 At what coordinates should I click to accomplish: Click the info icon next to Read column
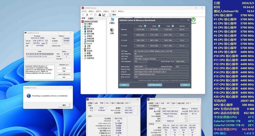click(145, 26)
